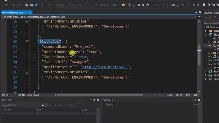
Task: Click the horizontal scrollbar left arrow
Action: pyautogui.click(x=55, y=95)
